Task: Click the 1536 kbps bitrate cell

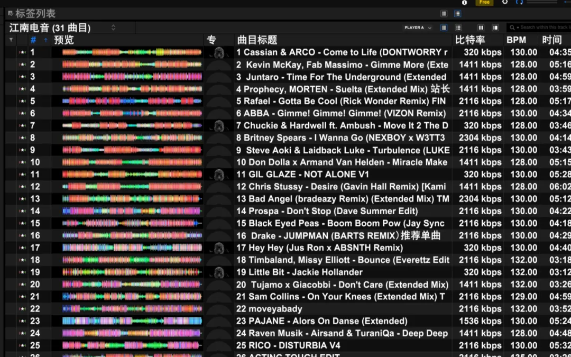Action: pos(480,321)
